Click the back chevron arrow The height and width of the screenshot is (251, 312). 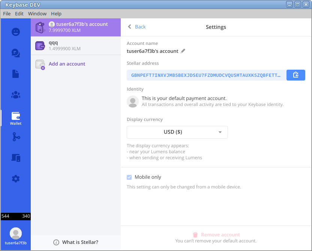pyautogui.click(x=129, y=27)
